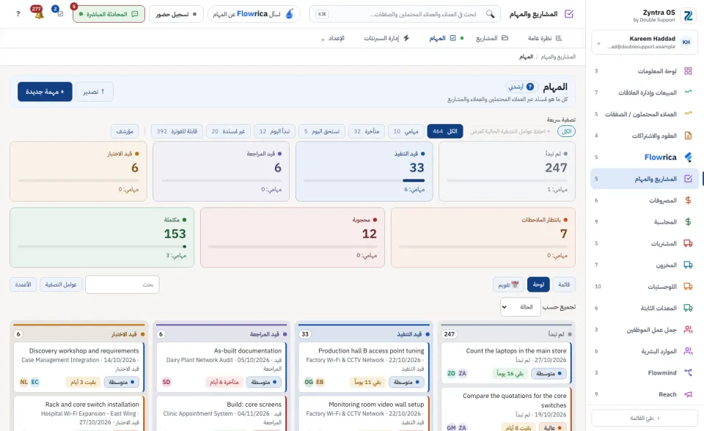Click the المشاريع والمهام header checkbox icon
Viewport: 704px width, 431px height.
pyautogui.click(x=569, y=14)
